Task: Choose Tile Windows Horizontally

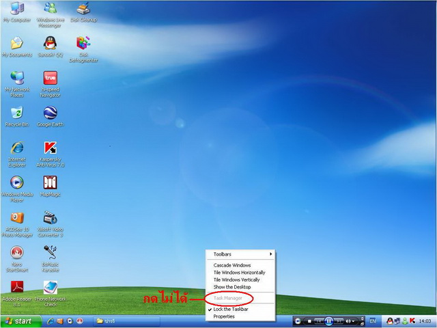Action: (x=240, y=273)
